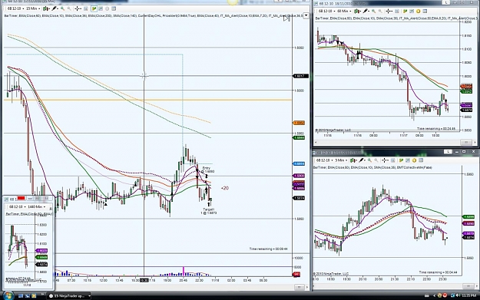
Task: Toggle Chart Trader in 15 Min chart
Action: (94, 8)
